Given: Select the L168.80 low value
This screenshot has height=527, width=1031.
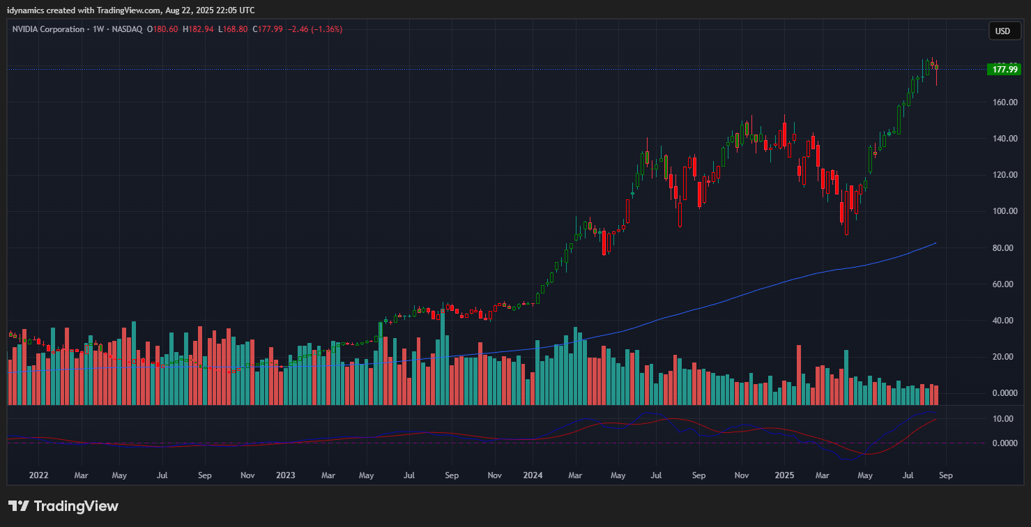Looking at the screenshot, I should 234,29.
